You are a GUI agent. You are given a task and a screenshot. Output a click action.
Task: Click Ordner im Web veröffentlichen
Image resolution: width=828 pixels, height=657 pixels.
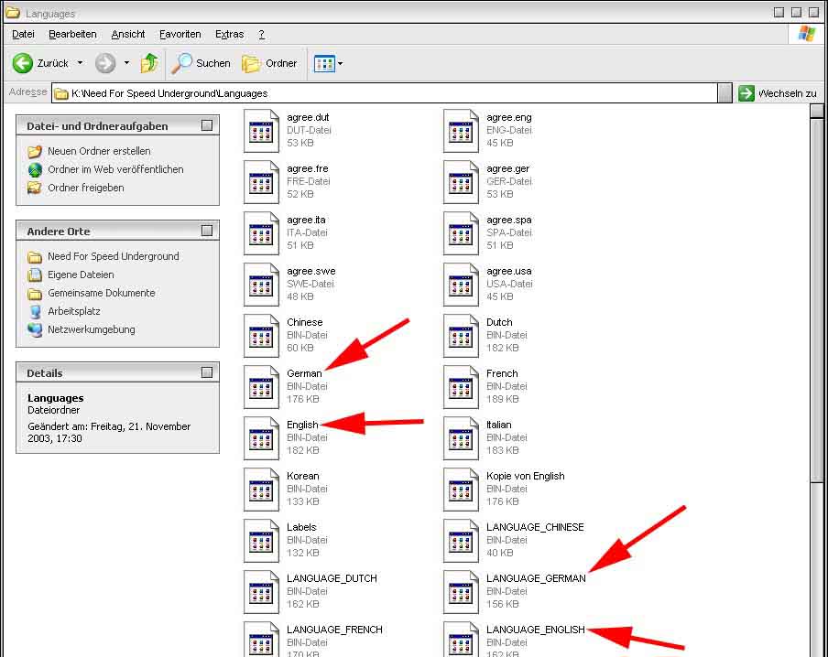(115, 169)
